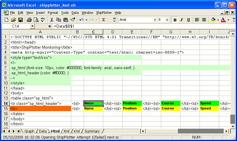Open the Insert menu
Image resolution: width=237 pixels, height=141 pixels.
pos(40,13)
